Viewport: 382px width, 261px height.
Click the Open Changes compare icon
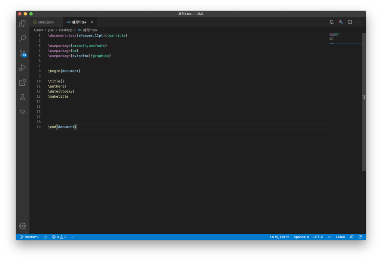[x=331, y=22]
